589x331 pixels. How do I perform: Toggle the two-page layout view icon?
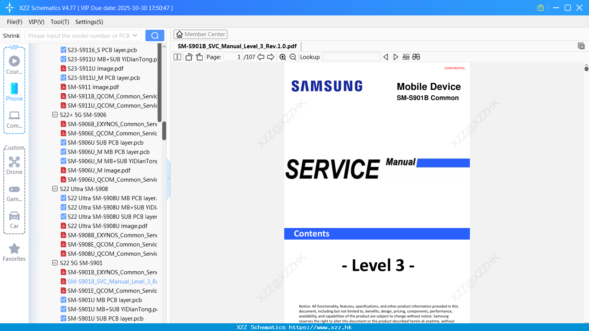[177, 57]
